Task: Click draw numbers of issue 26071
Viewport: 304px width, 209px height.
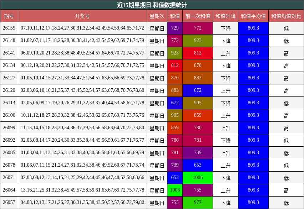Action: [82, 177]
